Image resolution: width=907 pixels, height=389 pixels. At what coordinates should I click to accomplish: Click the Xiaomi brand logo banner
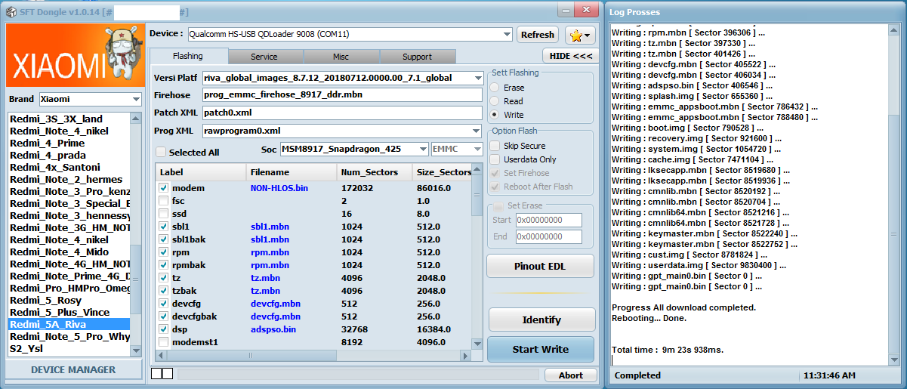point(75,55)
